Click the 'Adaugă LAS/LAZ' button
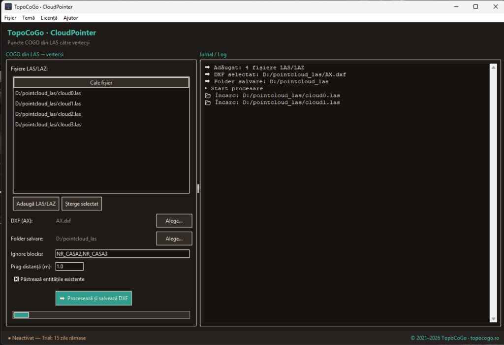The width and height of the screenshot is (504, 345). coord(36,204)
